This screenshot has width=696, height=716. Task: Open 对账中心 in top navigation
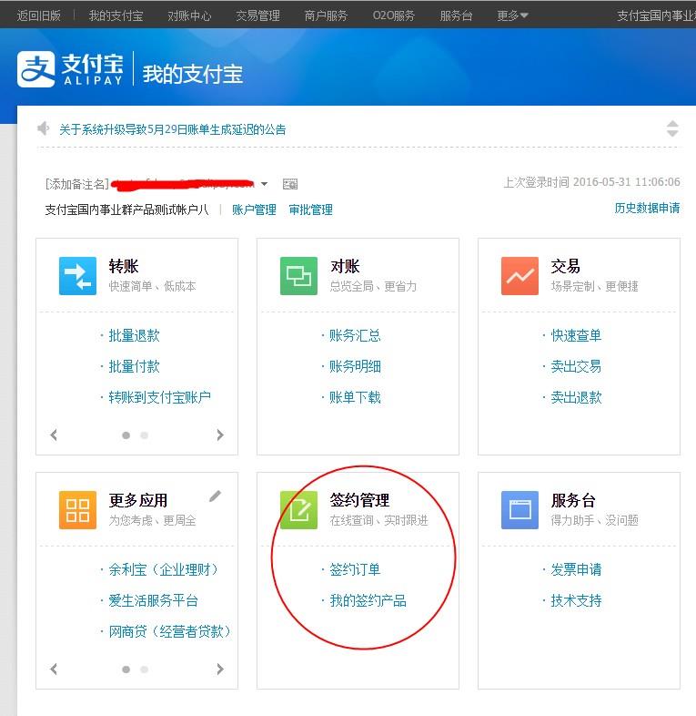click(x=189, y=15)
